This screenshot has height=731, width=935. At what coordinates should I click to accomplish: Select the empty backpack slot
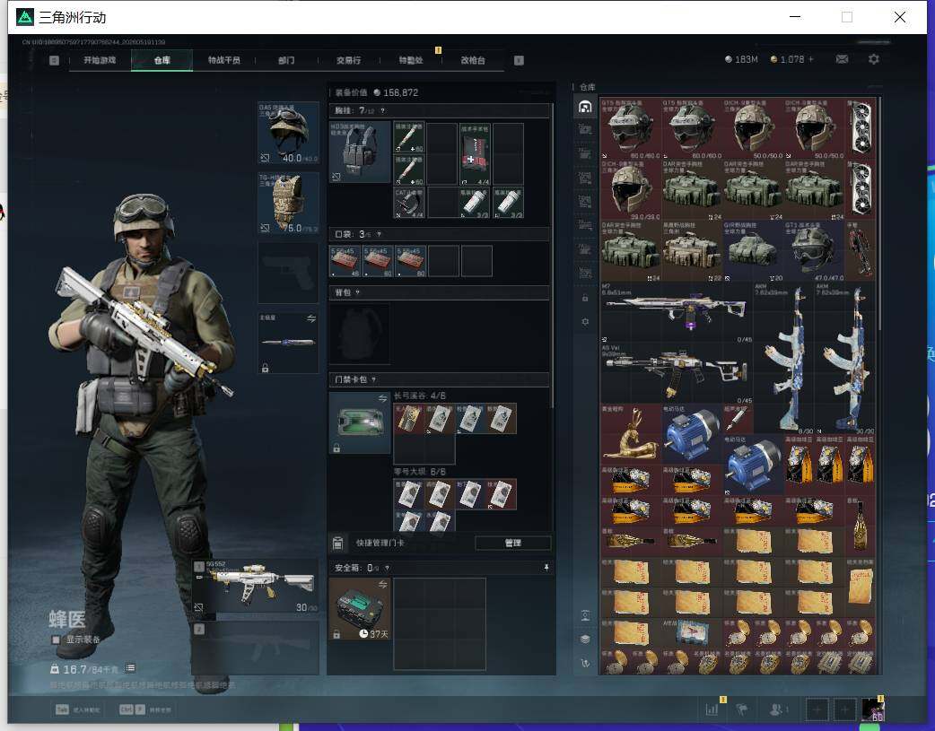pyautogui.click(x=360, y=333)
